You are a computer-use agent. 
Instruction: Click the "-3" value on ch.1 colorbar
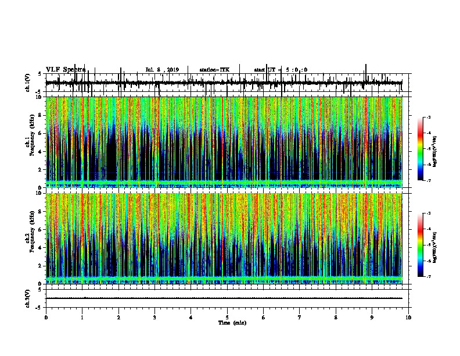click(429, 117)
